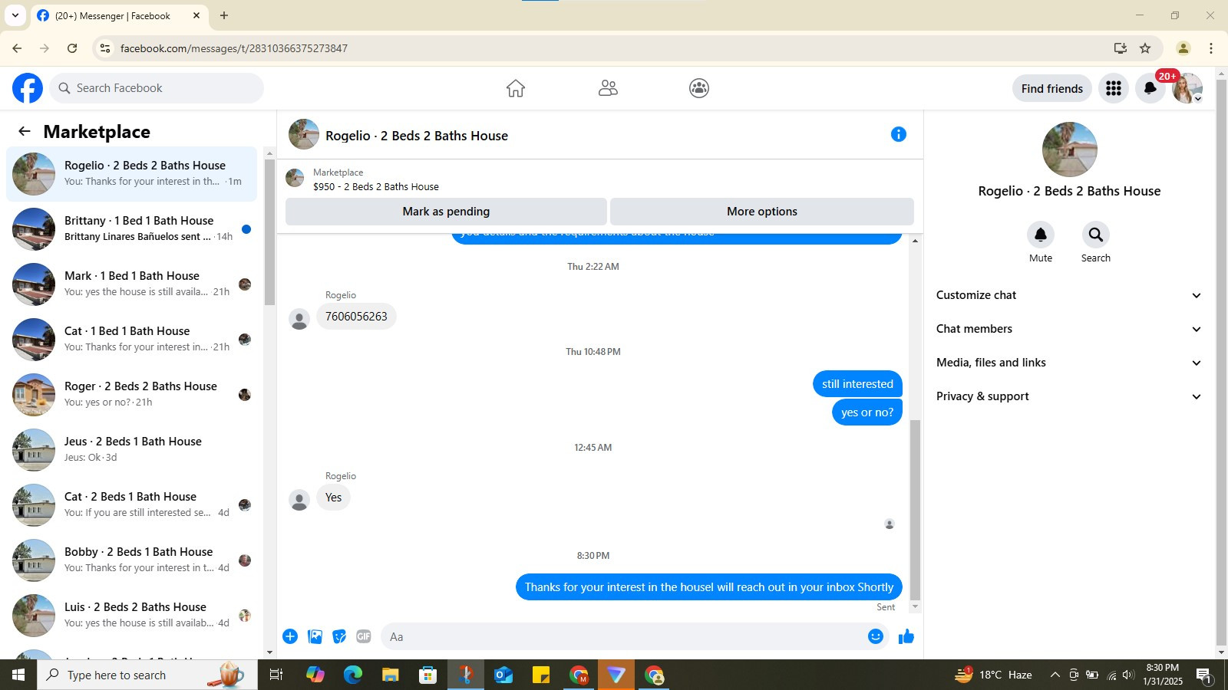
Task: Open Chrome's three-dot menu
Action: pyautogui.click(x=1211, y=48)
